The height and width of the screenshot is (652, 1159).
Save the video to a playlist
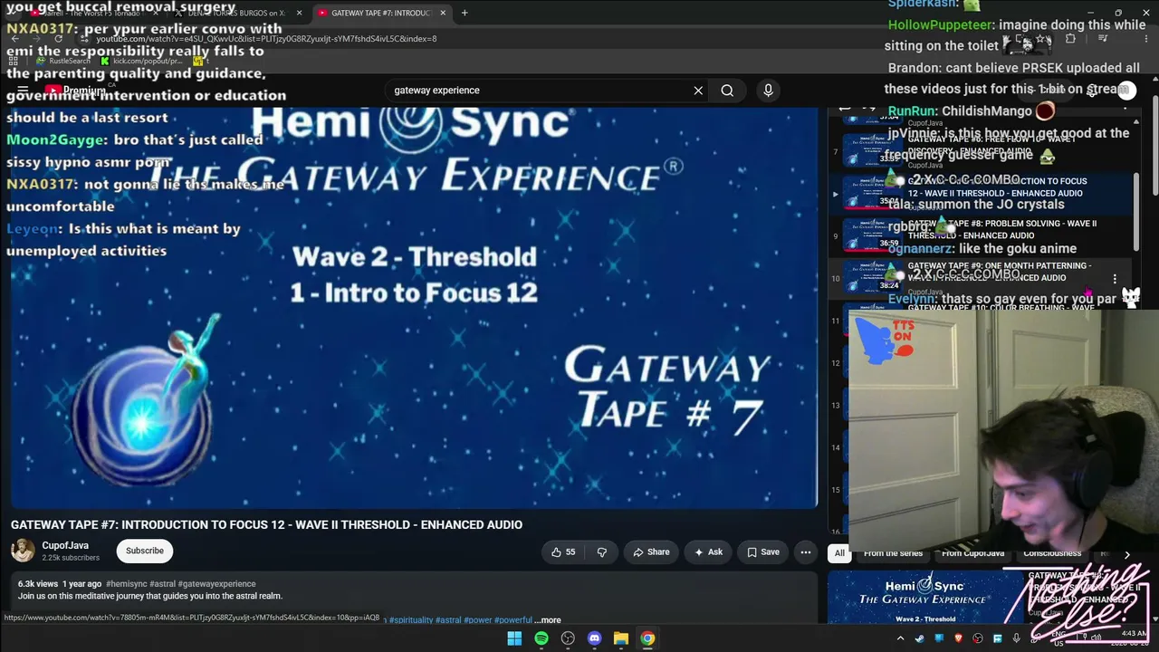pos(762,551)
